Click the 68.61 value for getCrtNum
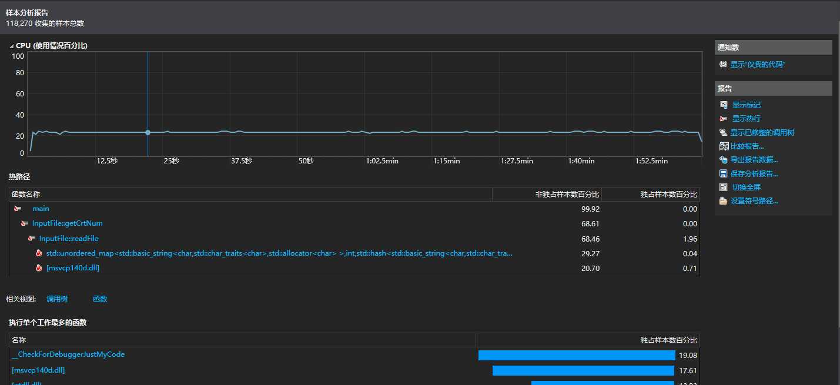The width and height of the screenshot is (840, 385). [589, 224]
